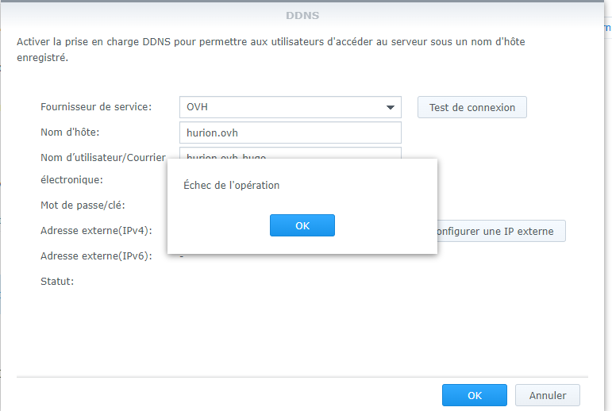Click the username field partially behind the dialog
The width and height of the screenshot is (612, 411).
[291, 153]
